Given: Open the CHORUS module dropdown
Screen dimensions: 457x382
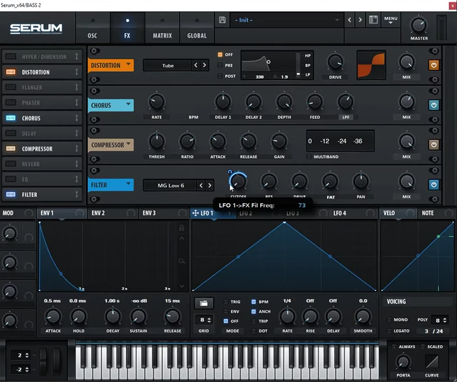Looking at the screenshot, I should pos(111,105).
